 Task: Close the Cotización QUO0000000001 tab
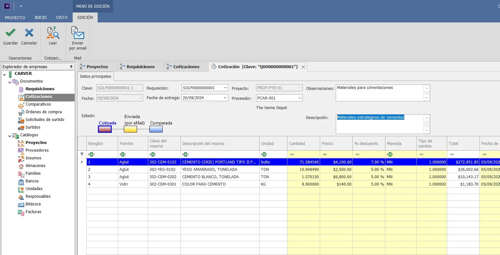303,67
